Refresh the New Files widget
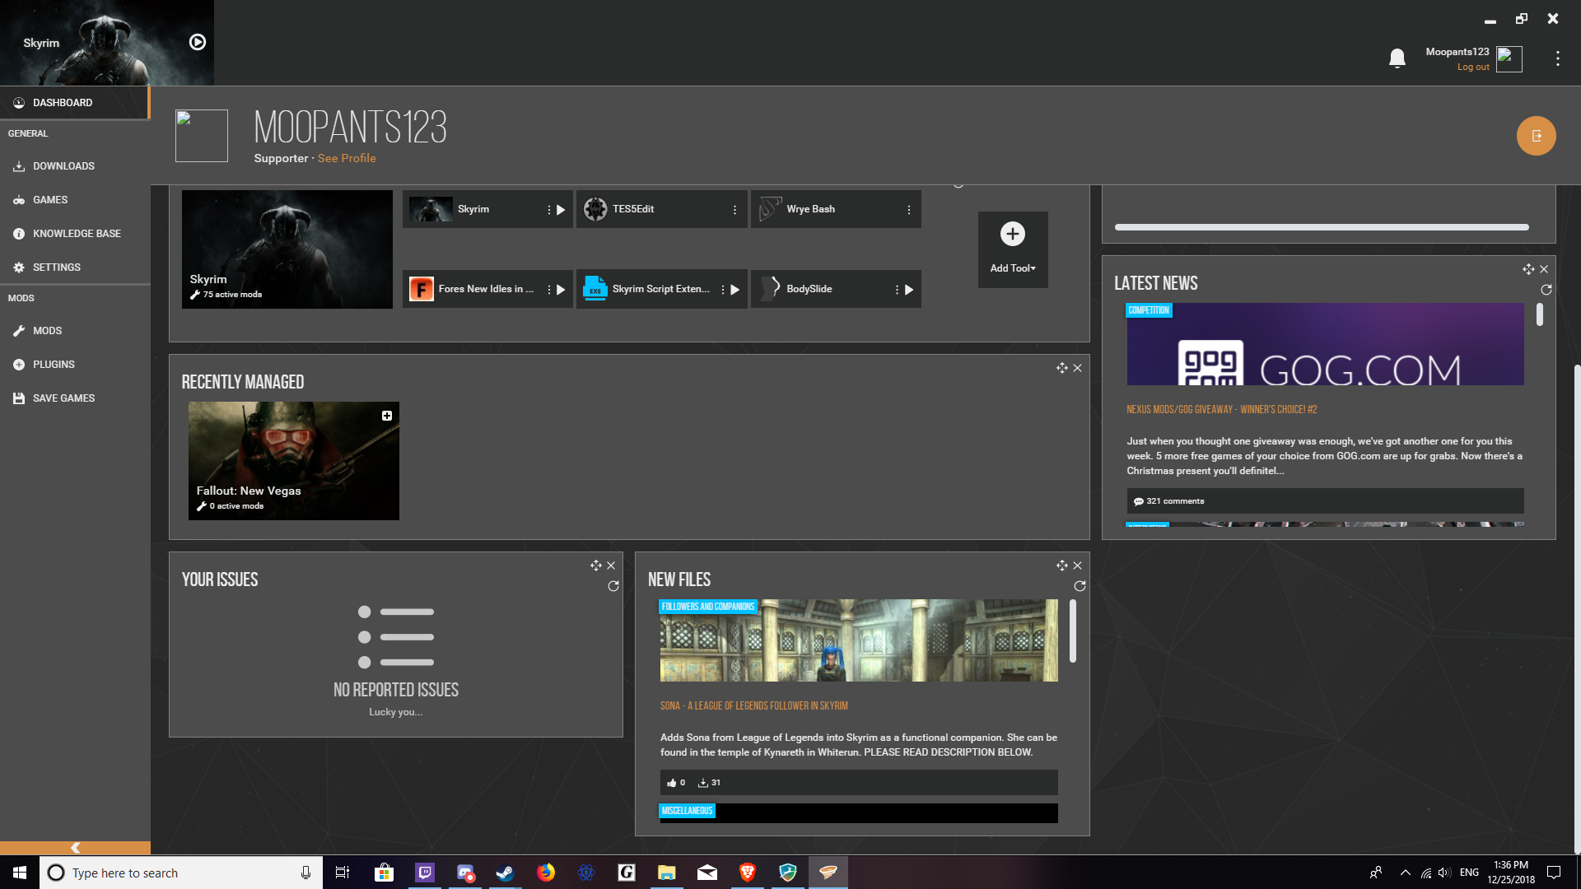Screen dimensions: 1581x889 coord(1080,586)
